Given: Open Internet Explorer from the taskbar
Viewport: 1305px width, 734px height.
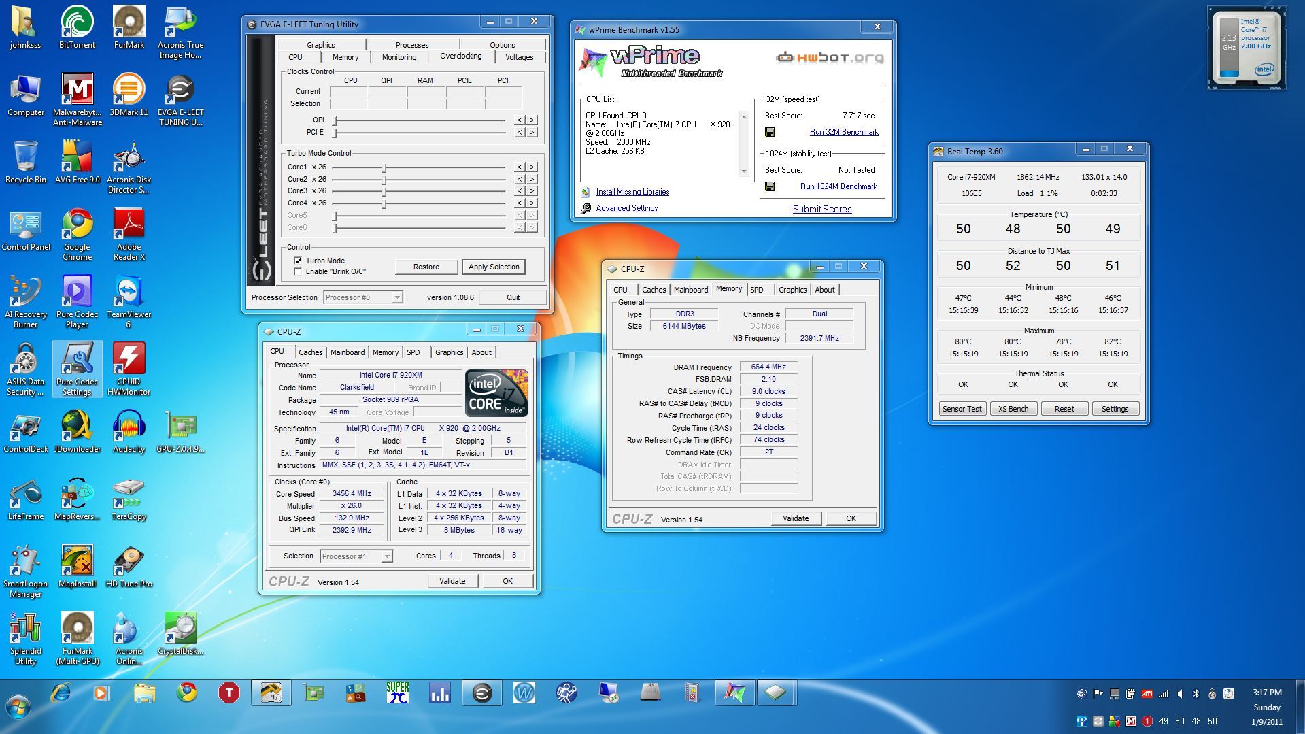Looking at the screenshot, I should 61,693.
